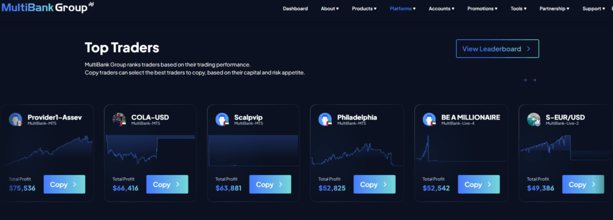Click the Top Traders heading
This screenshot has width=613, height=220.
click(122, 48)
